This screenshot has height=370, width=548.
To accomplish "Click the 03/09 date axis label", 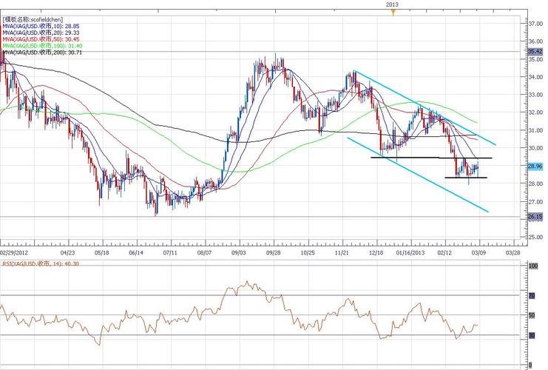I will pyautogui.click(x=478, y=252).
